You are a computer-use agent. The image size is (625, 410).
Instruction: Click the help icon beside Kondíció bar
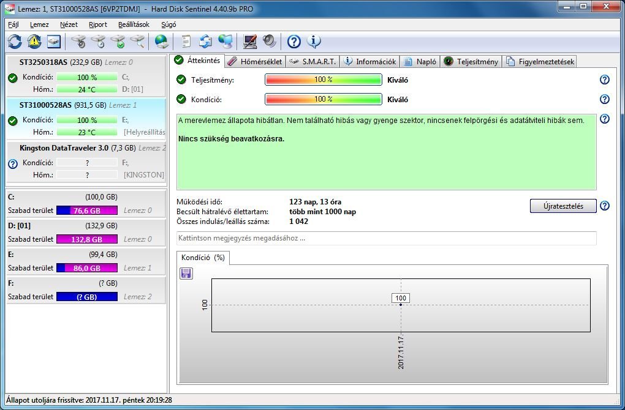(605, 99)
